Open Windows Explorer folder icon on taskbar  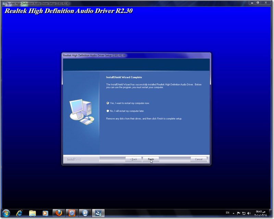32,213
